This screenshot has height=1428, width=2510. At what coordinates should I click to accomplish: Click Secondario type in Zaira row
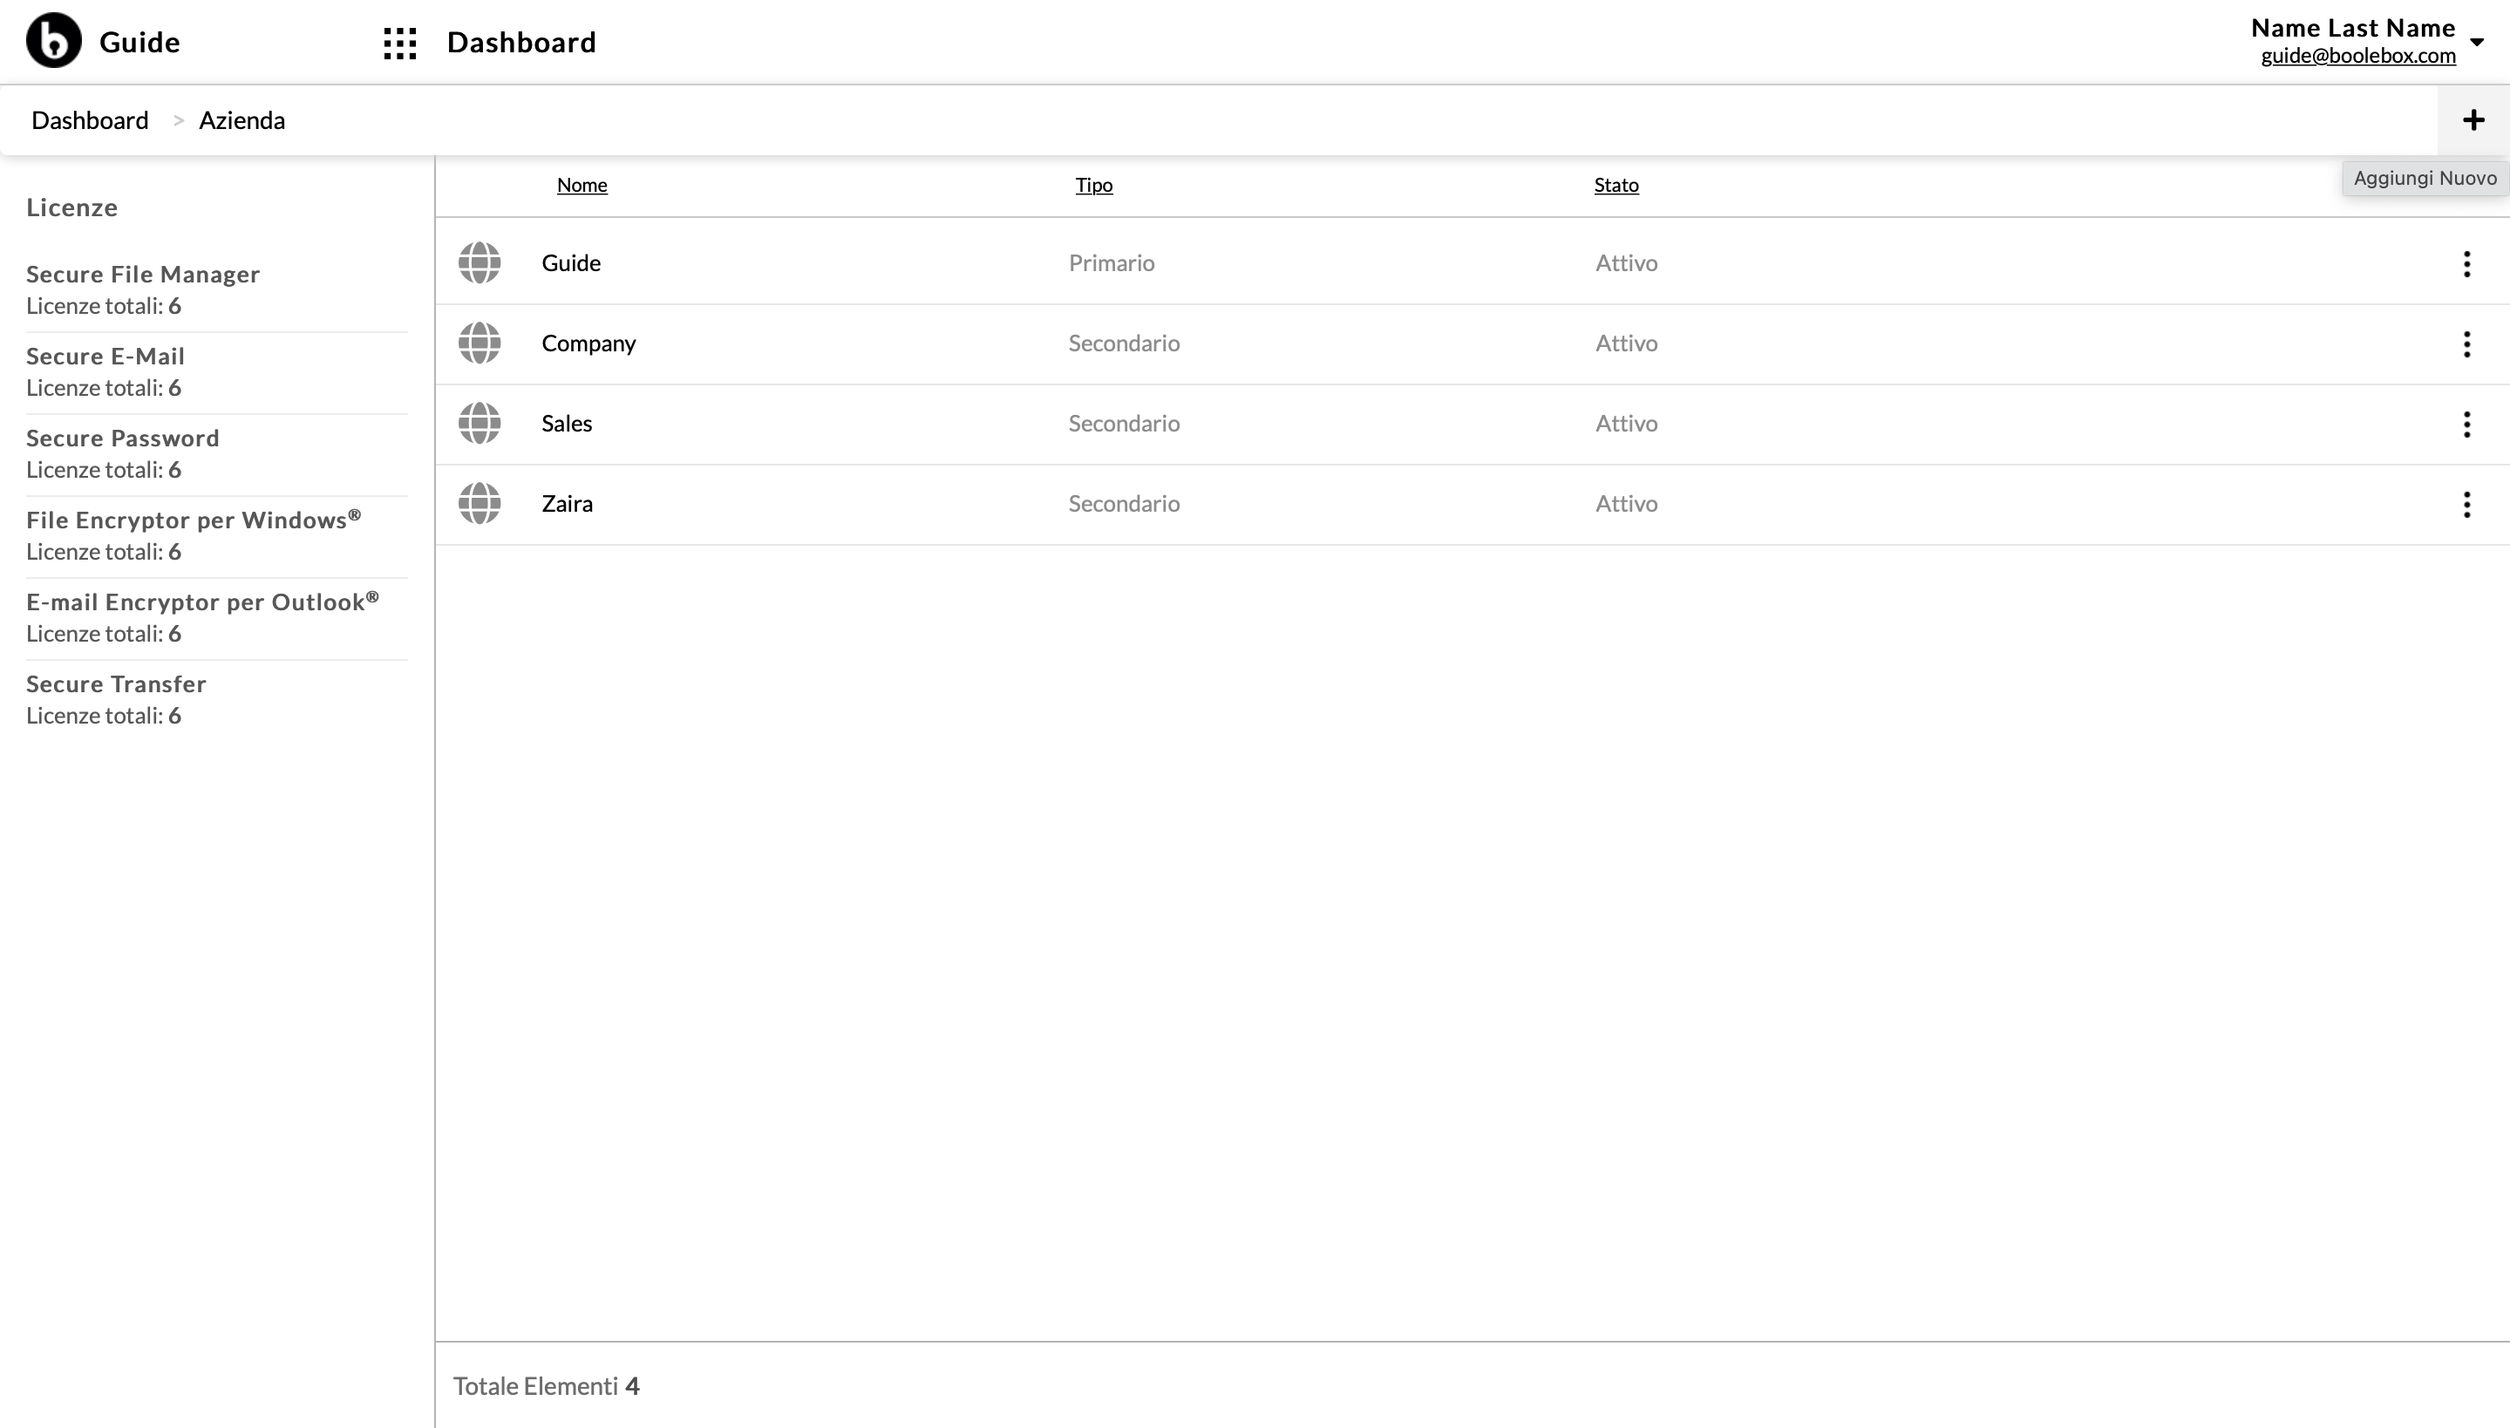point(1124,504)
